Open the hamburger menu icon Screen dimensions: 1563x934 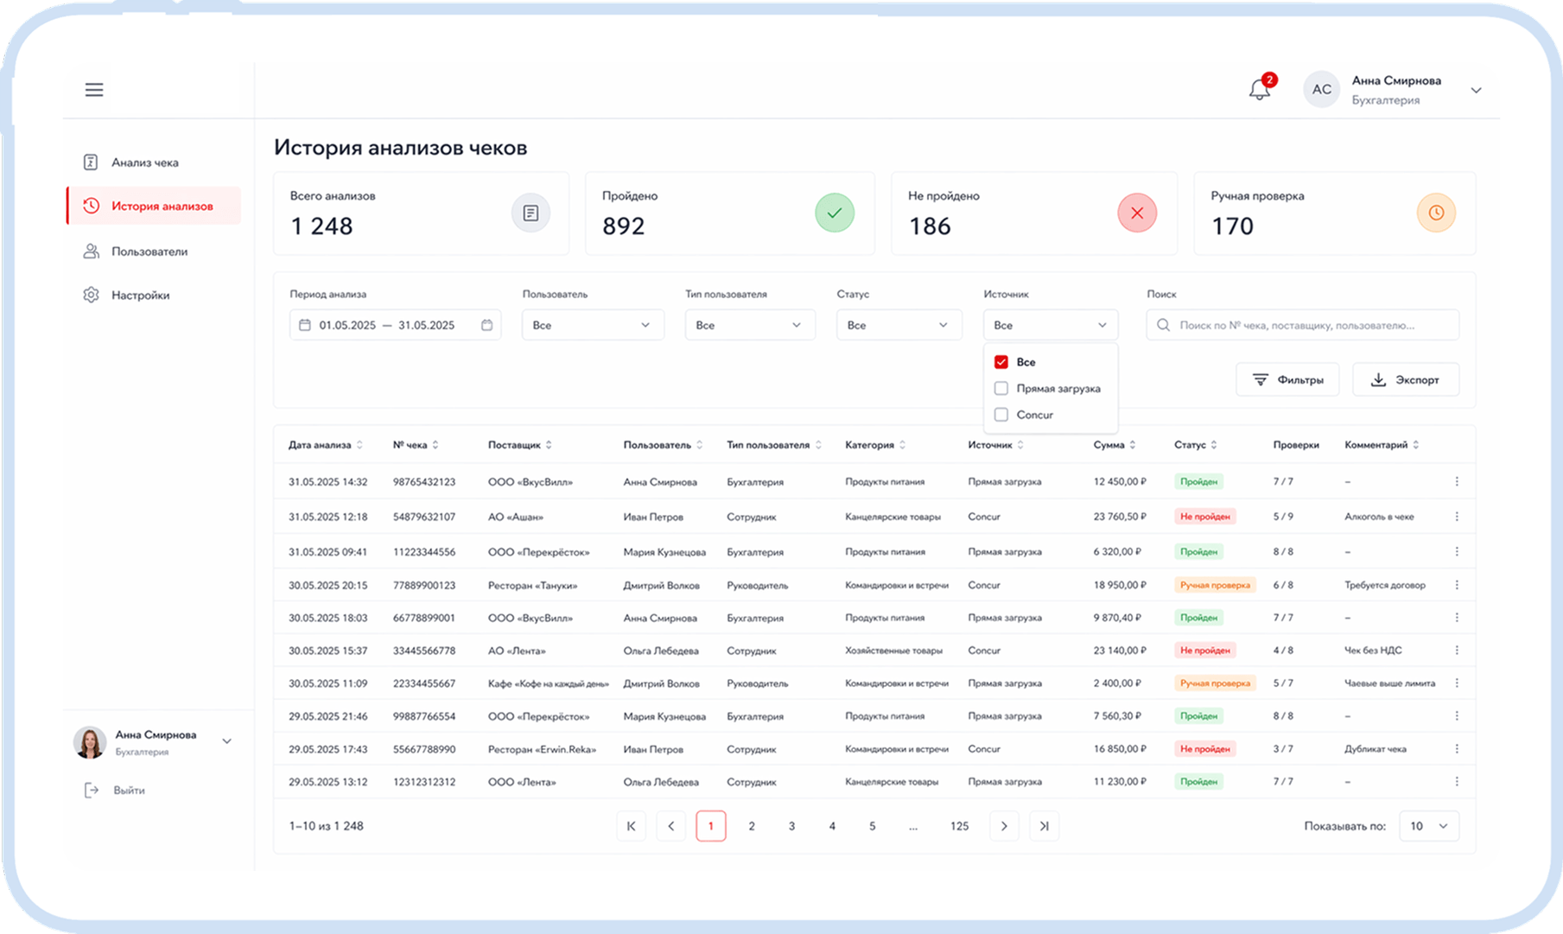pos(94,90)
